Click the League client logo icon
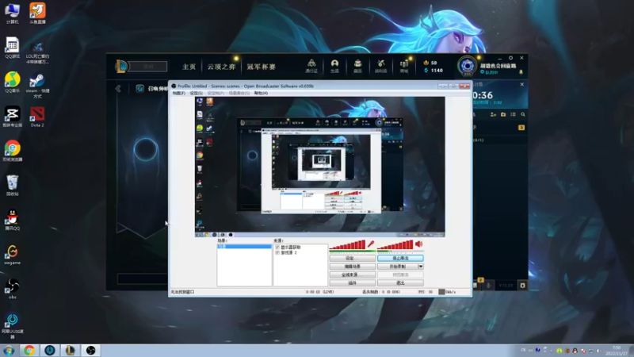 [121, 66]
